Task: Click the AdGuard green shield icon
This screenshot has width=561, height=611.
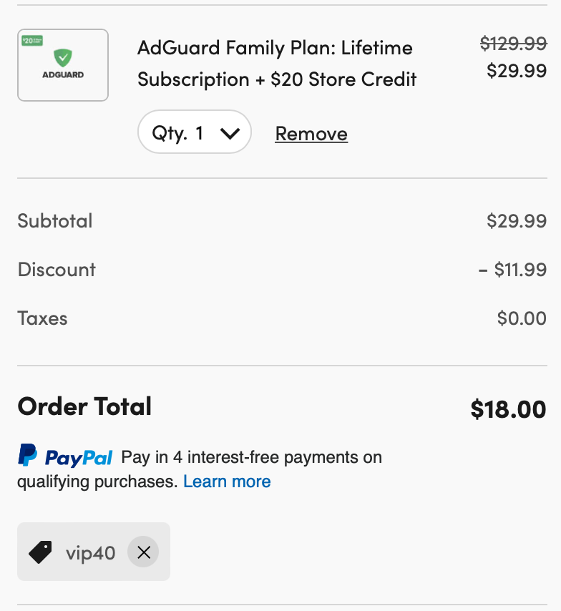Action: (63, 58)
